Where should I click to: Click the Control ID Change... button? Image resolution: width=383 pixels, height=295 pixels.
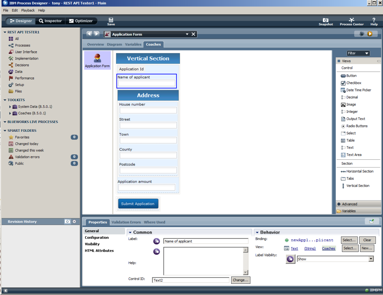[240, 280]
